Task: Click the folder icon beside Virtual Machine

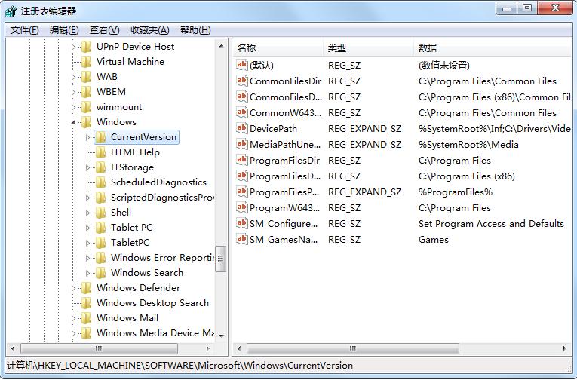Action: (86, 62)
